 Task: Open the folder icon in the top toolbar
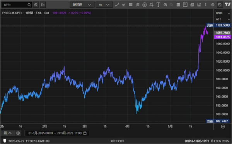pyautogui.click(x=43, y=5)
